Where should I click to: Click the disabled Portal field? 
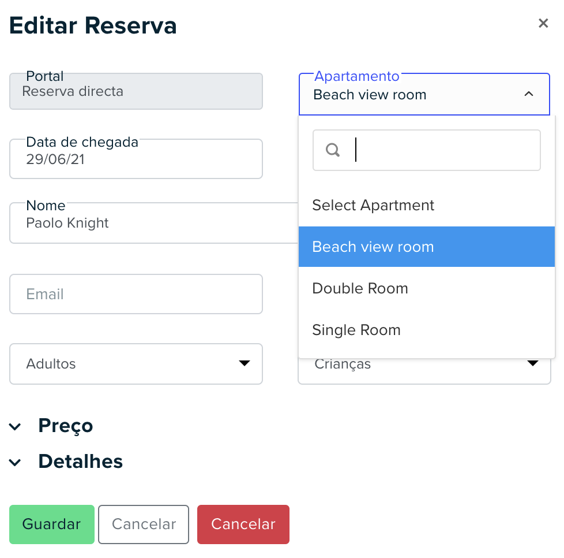click(136, 91)
